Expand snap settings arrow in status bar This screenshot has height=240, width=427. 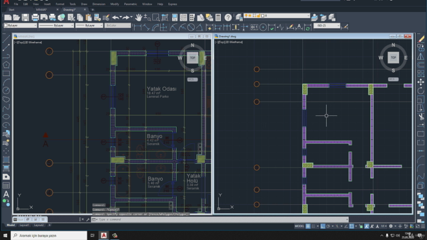pos(318,227)
